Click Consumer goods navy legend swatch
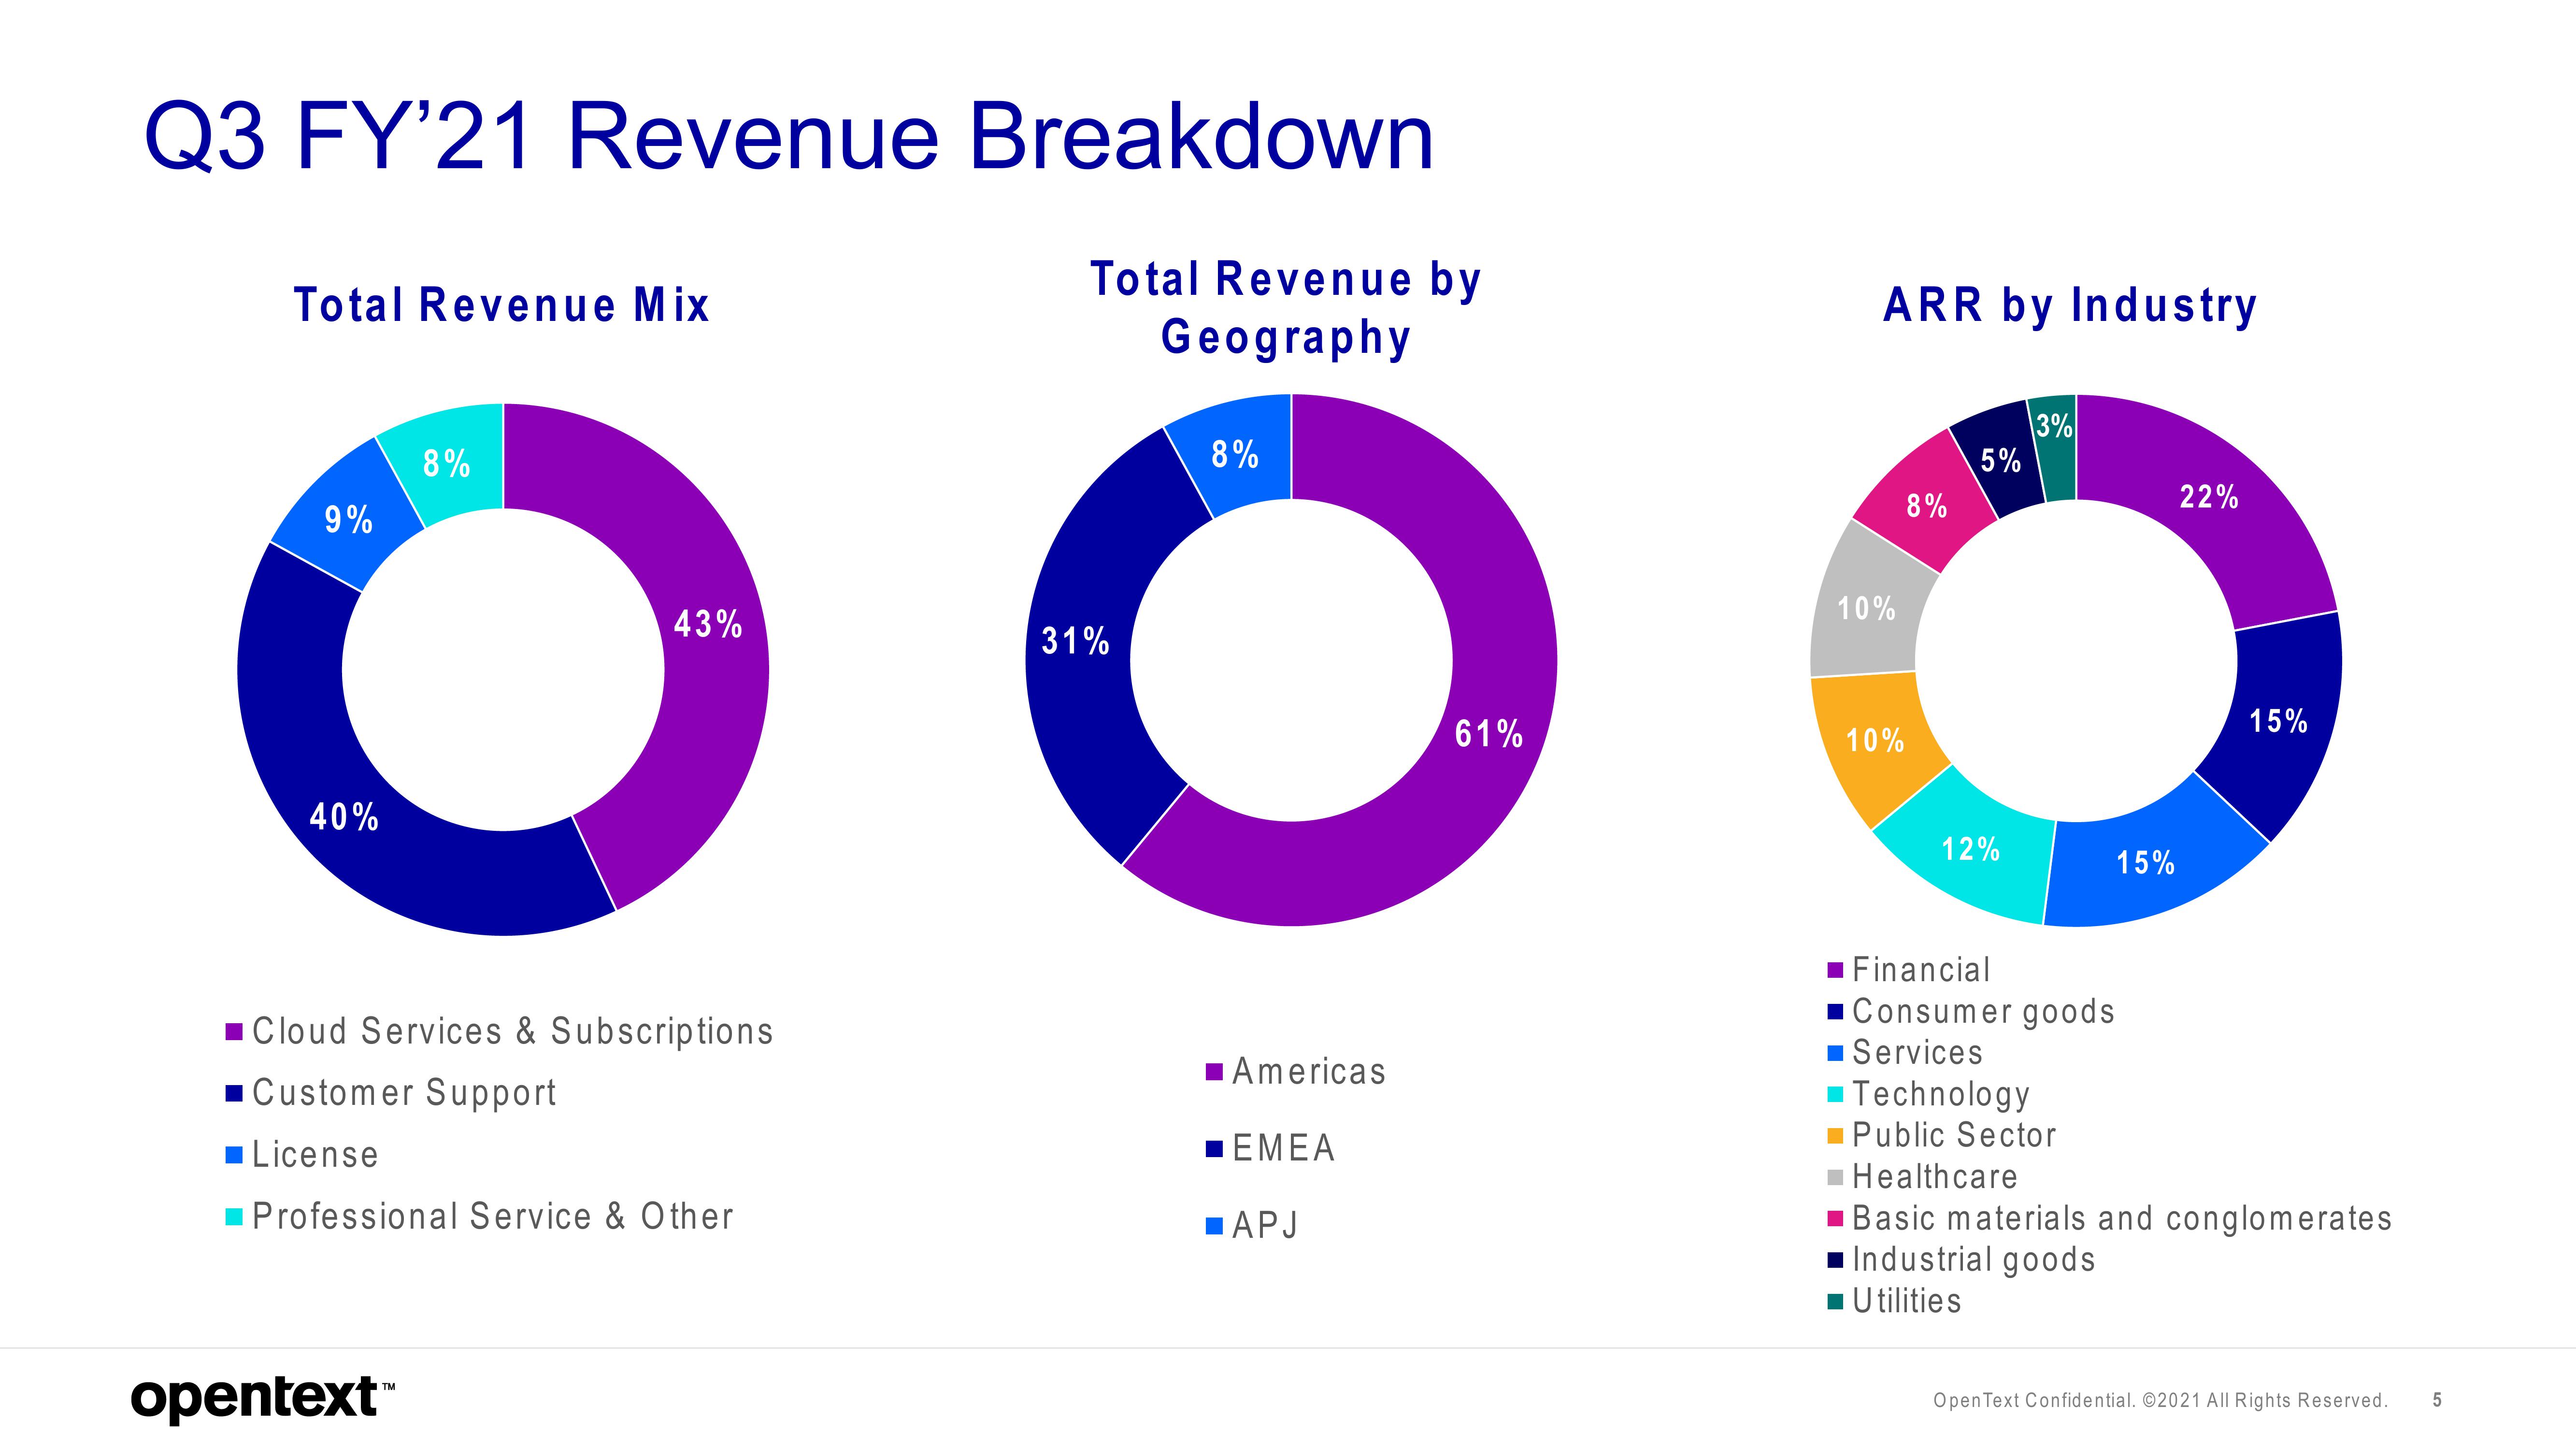Image resolution: width=2576 pixels, height=1450 pixels. click(x=1835, y=1012)
